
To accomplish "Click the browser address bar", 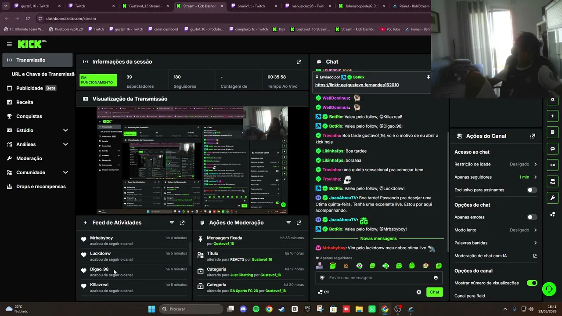I will pos(233,18).
